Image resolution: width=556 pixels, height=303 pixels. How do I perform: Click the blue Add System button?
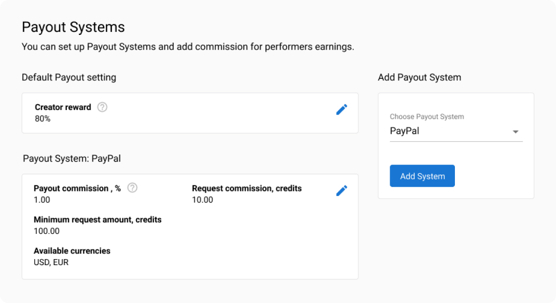coord(422,176)
